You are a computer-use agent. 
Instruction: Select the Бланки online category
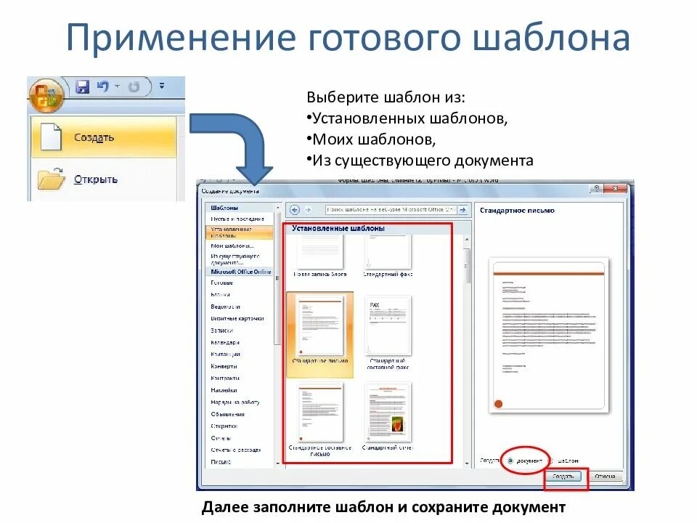pos(221,294)
